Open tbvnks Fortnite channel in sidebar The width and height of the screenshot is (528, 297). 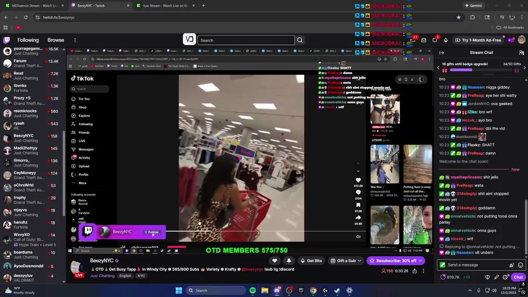tap(31, 88)
